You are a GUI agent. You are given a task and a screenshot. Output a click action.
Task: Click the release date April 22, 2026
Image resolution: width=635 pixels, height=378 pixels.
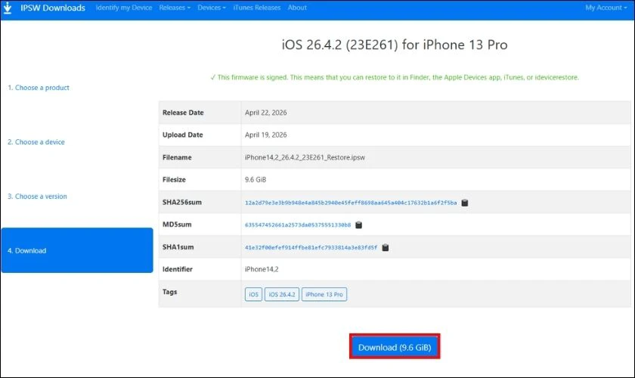point(265,113)
